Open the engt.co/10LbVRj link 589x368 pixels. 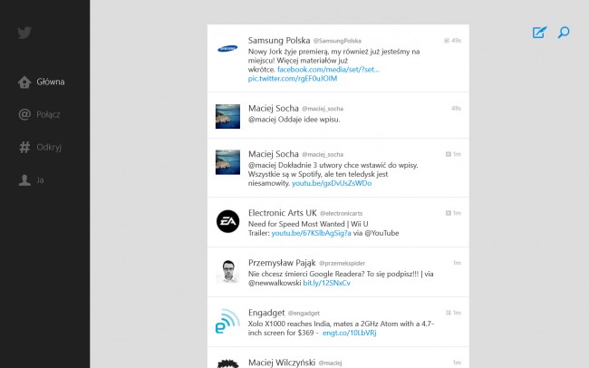(x=350, y=333)
